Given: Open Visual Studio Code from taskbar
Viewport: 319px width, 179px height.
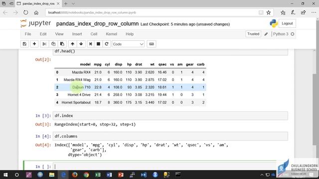Looking at the screenshot, I should click(144, 175).
